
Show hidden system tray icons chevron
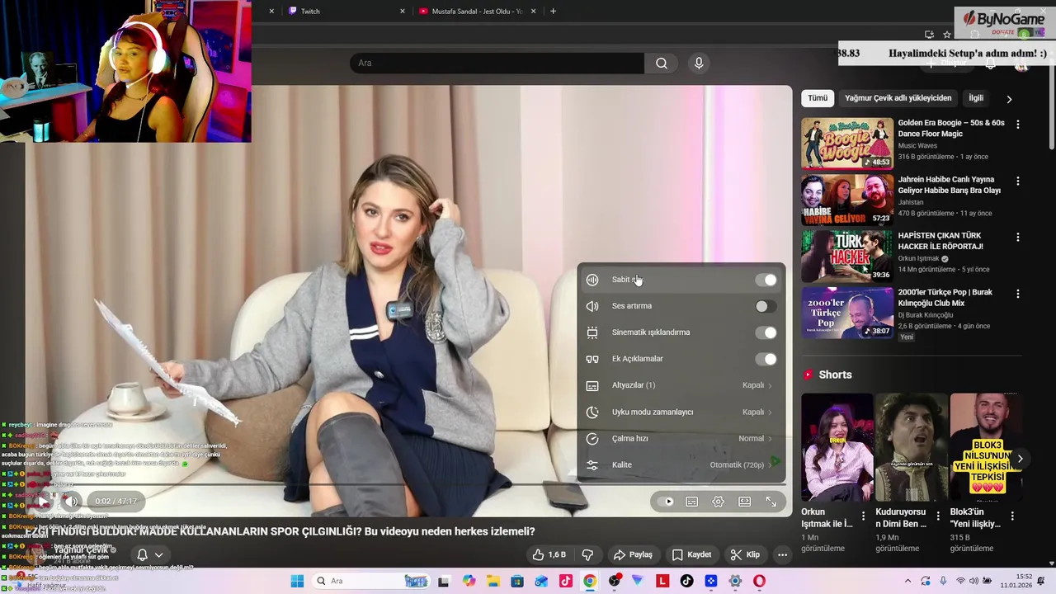point(907,581)
